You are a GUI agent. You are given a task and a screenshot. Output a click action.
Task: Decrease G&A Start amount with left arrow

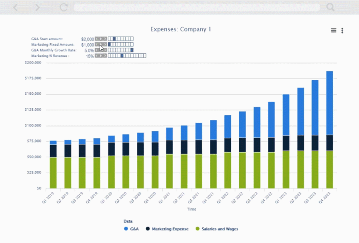point(96,38)
